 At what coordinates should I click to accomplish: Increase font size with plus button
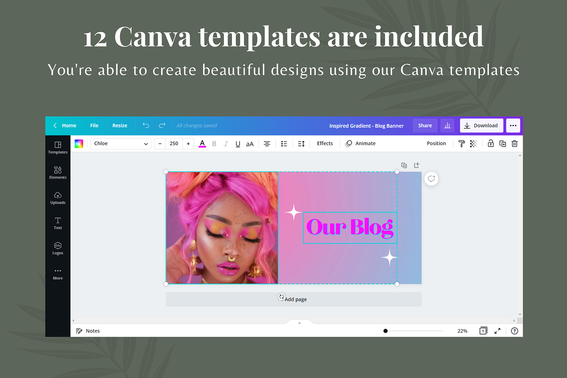click(188, 144)
